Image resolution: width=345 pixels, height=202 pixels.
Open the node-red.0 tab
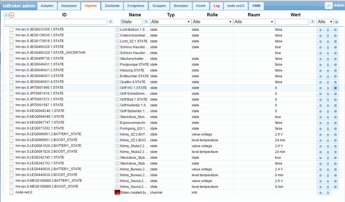point(236,6)
